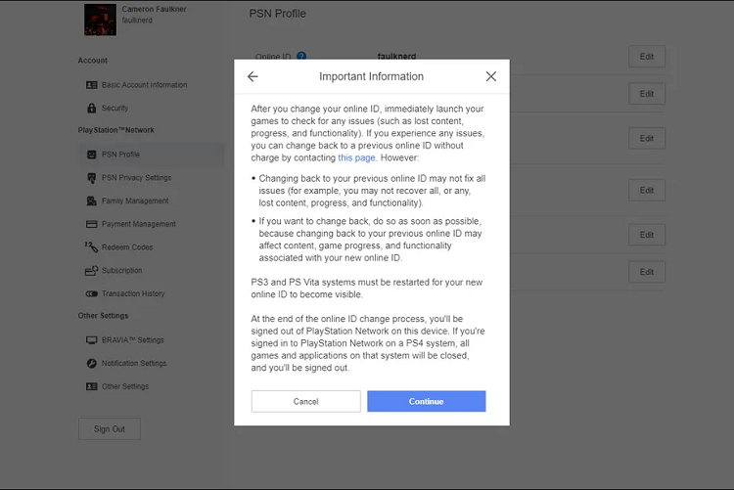Screen dimensions: 734x490
Task: Click Cameron Faulkner profile avatar
Action: coord(100,20)
